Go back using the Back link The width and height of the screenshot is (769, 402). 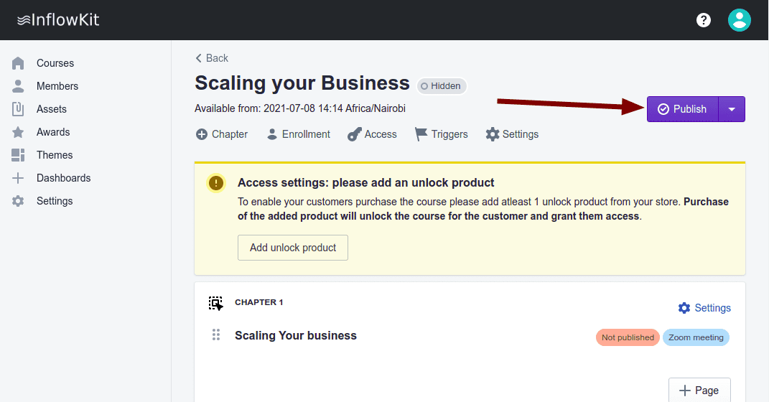pyautogui.click(x=212, y=58)
